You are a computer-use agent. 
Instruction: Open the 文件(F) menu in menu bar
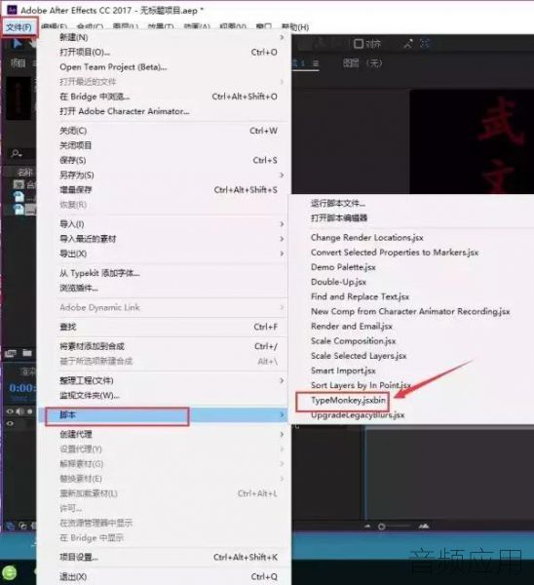pos(19,27)
